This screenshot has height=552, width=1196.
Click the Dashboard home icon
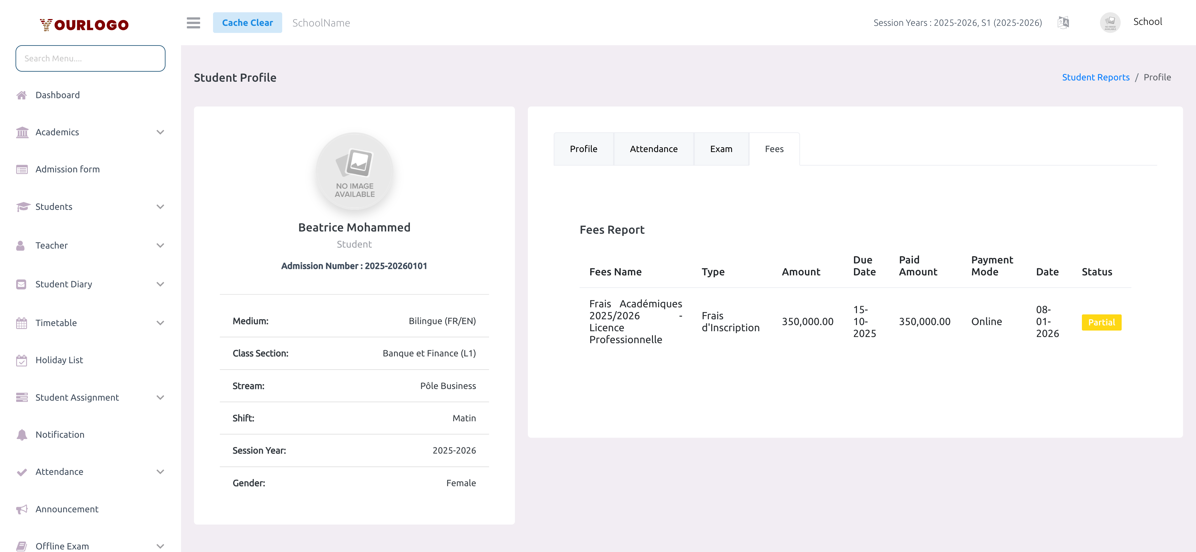coord(22,95)
